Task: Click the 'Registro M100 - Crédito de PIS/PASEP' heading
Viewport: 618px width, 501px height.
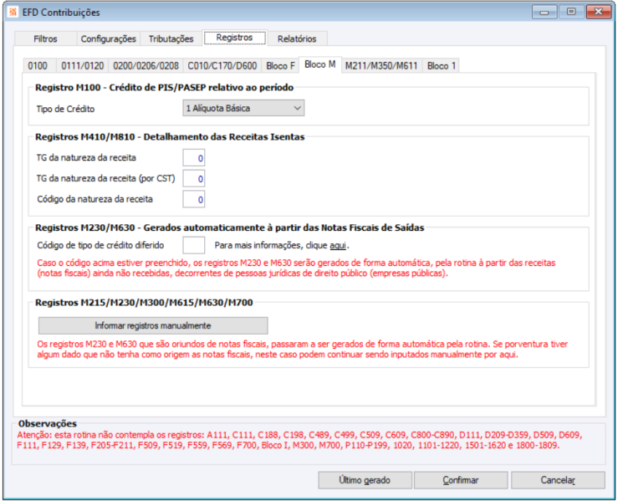Action: [165, 88]
